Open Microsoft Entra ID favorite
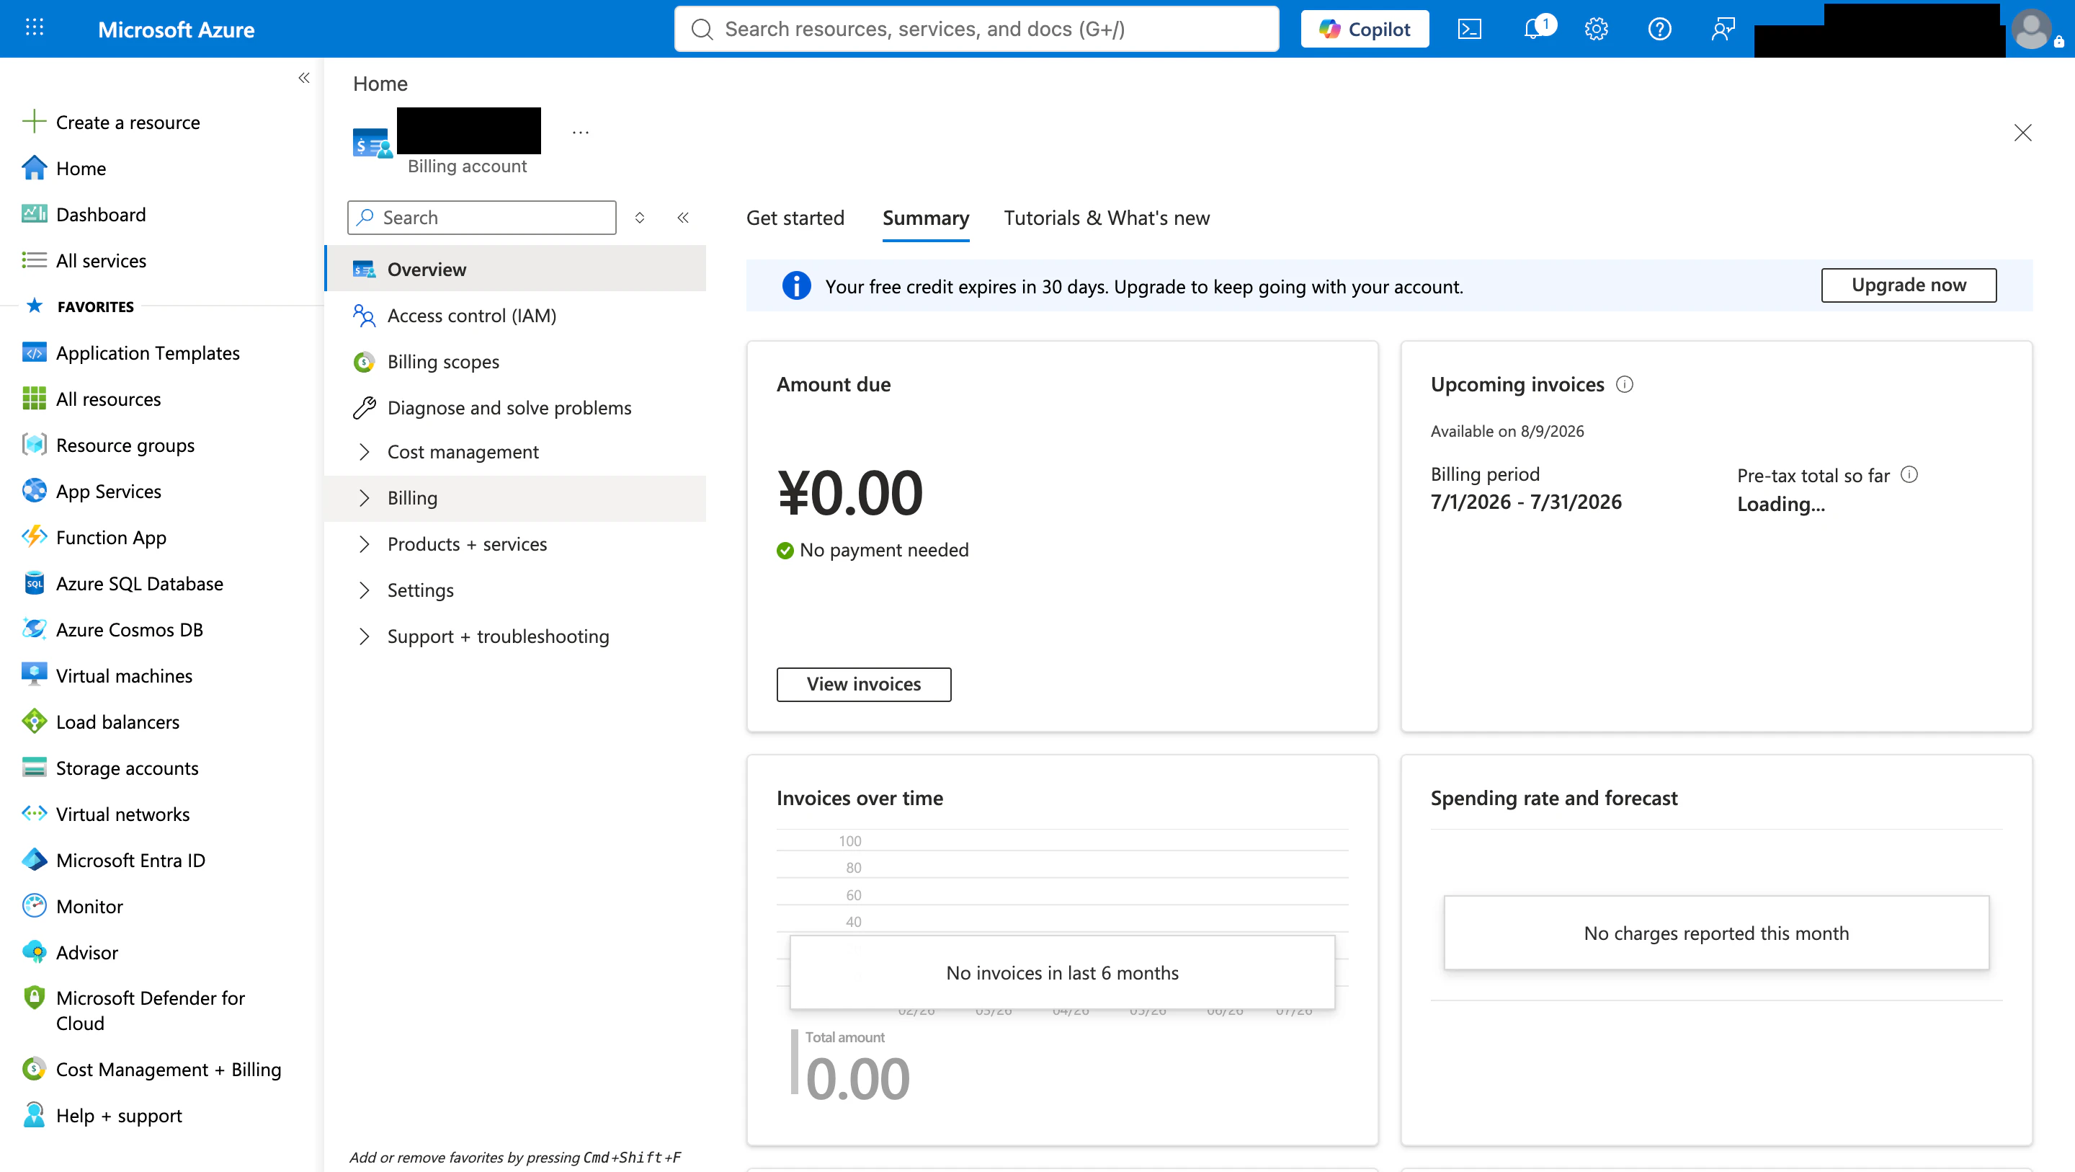2075x1172 pixels. [130, 859]
